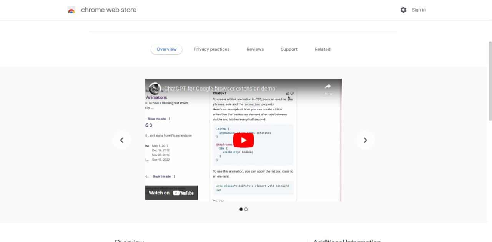Click the Share arrow on video
492x242 pixels.
pos(327,89)
